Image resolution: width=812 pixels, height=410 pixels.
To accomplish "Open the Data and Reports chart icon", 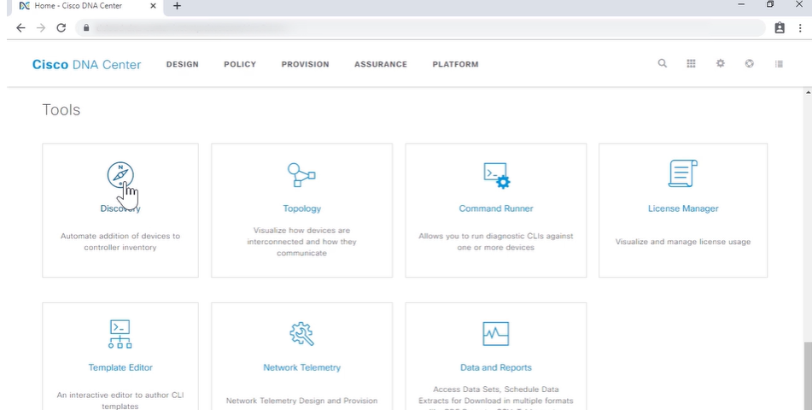I will [x=495, y=334].
